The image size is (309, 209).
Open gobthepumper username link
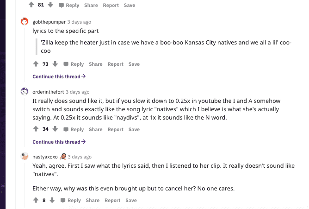tap(49, 22)
